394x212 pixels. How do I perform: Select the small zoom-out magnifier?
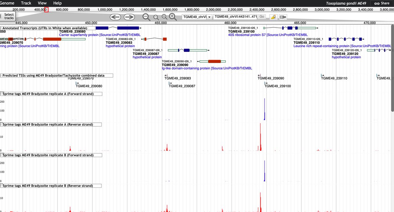[155, 17]
